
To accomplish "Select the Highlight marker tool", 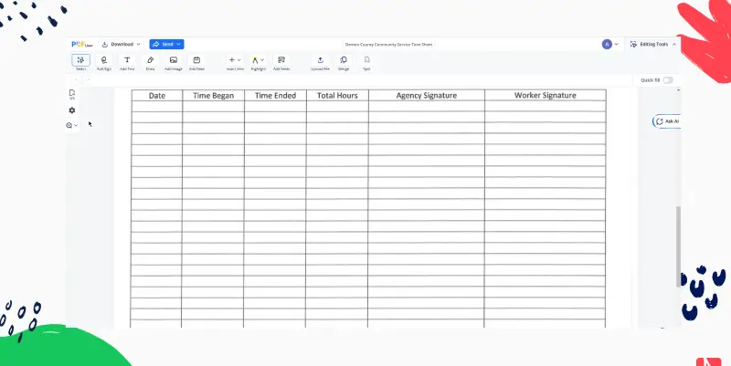I will coord(255,60).
